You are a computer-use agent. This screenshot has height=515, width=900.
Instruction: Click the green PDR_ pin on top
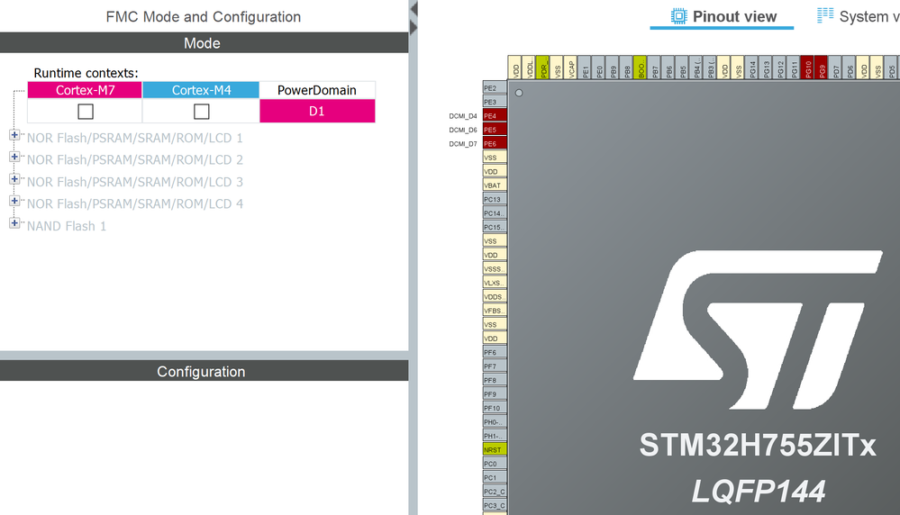point(542,68)
